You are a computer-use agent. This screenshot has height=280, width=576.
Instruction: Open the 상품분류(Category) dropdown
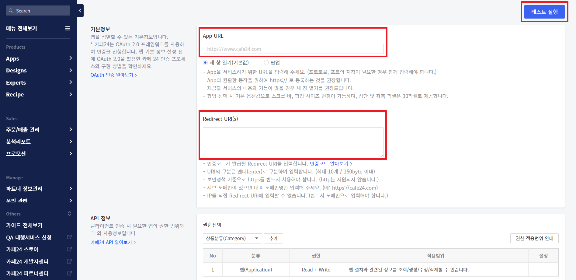point(232,238)
